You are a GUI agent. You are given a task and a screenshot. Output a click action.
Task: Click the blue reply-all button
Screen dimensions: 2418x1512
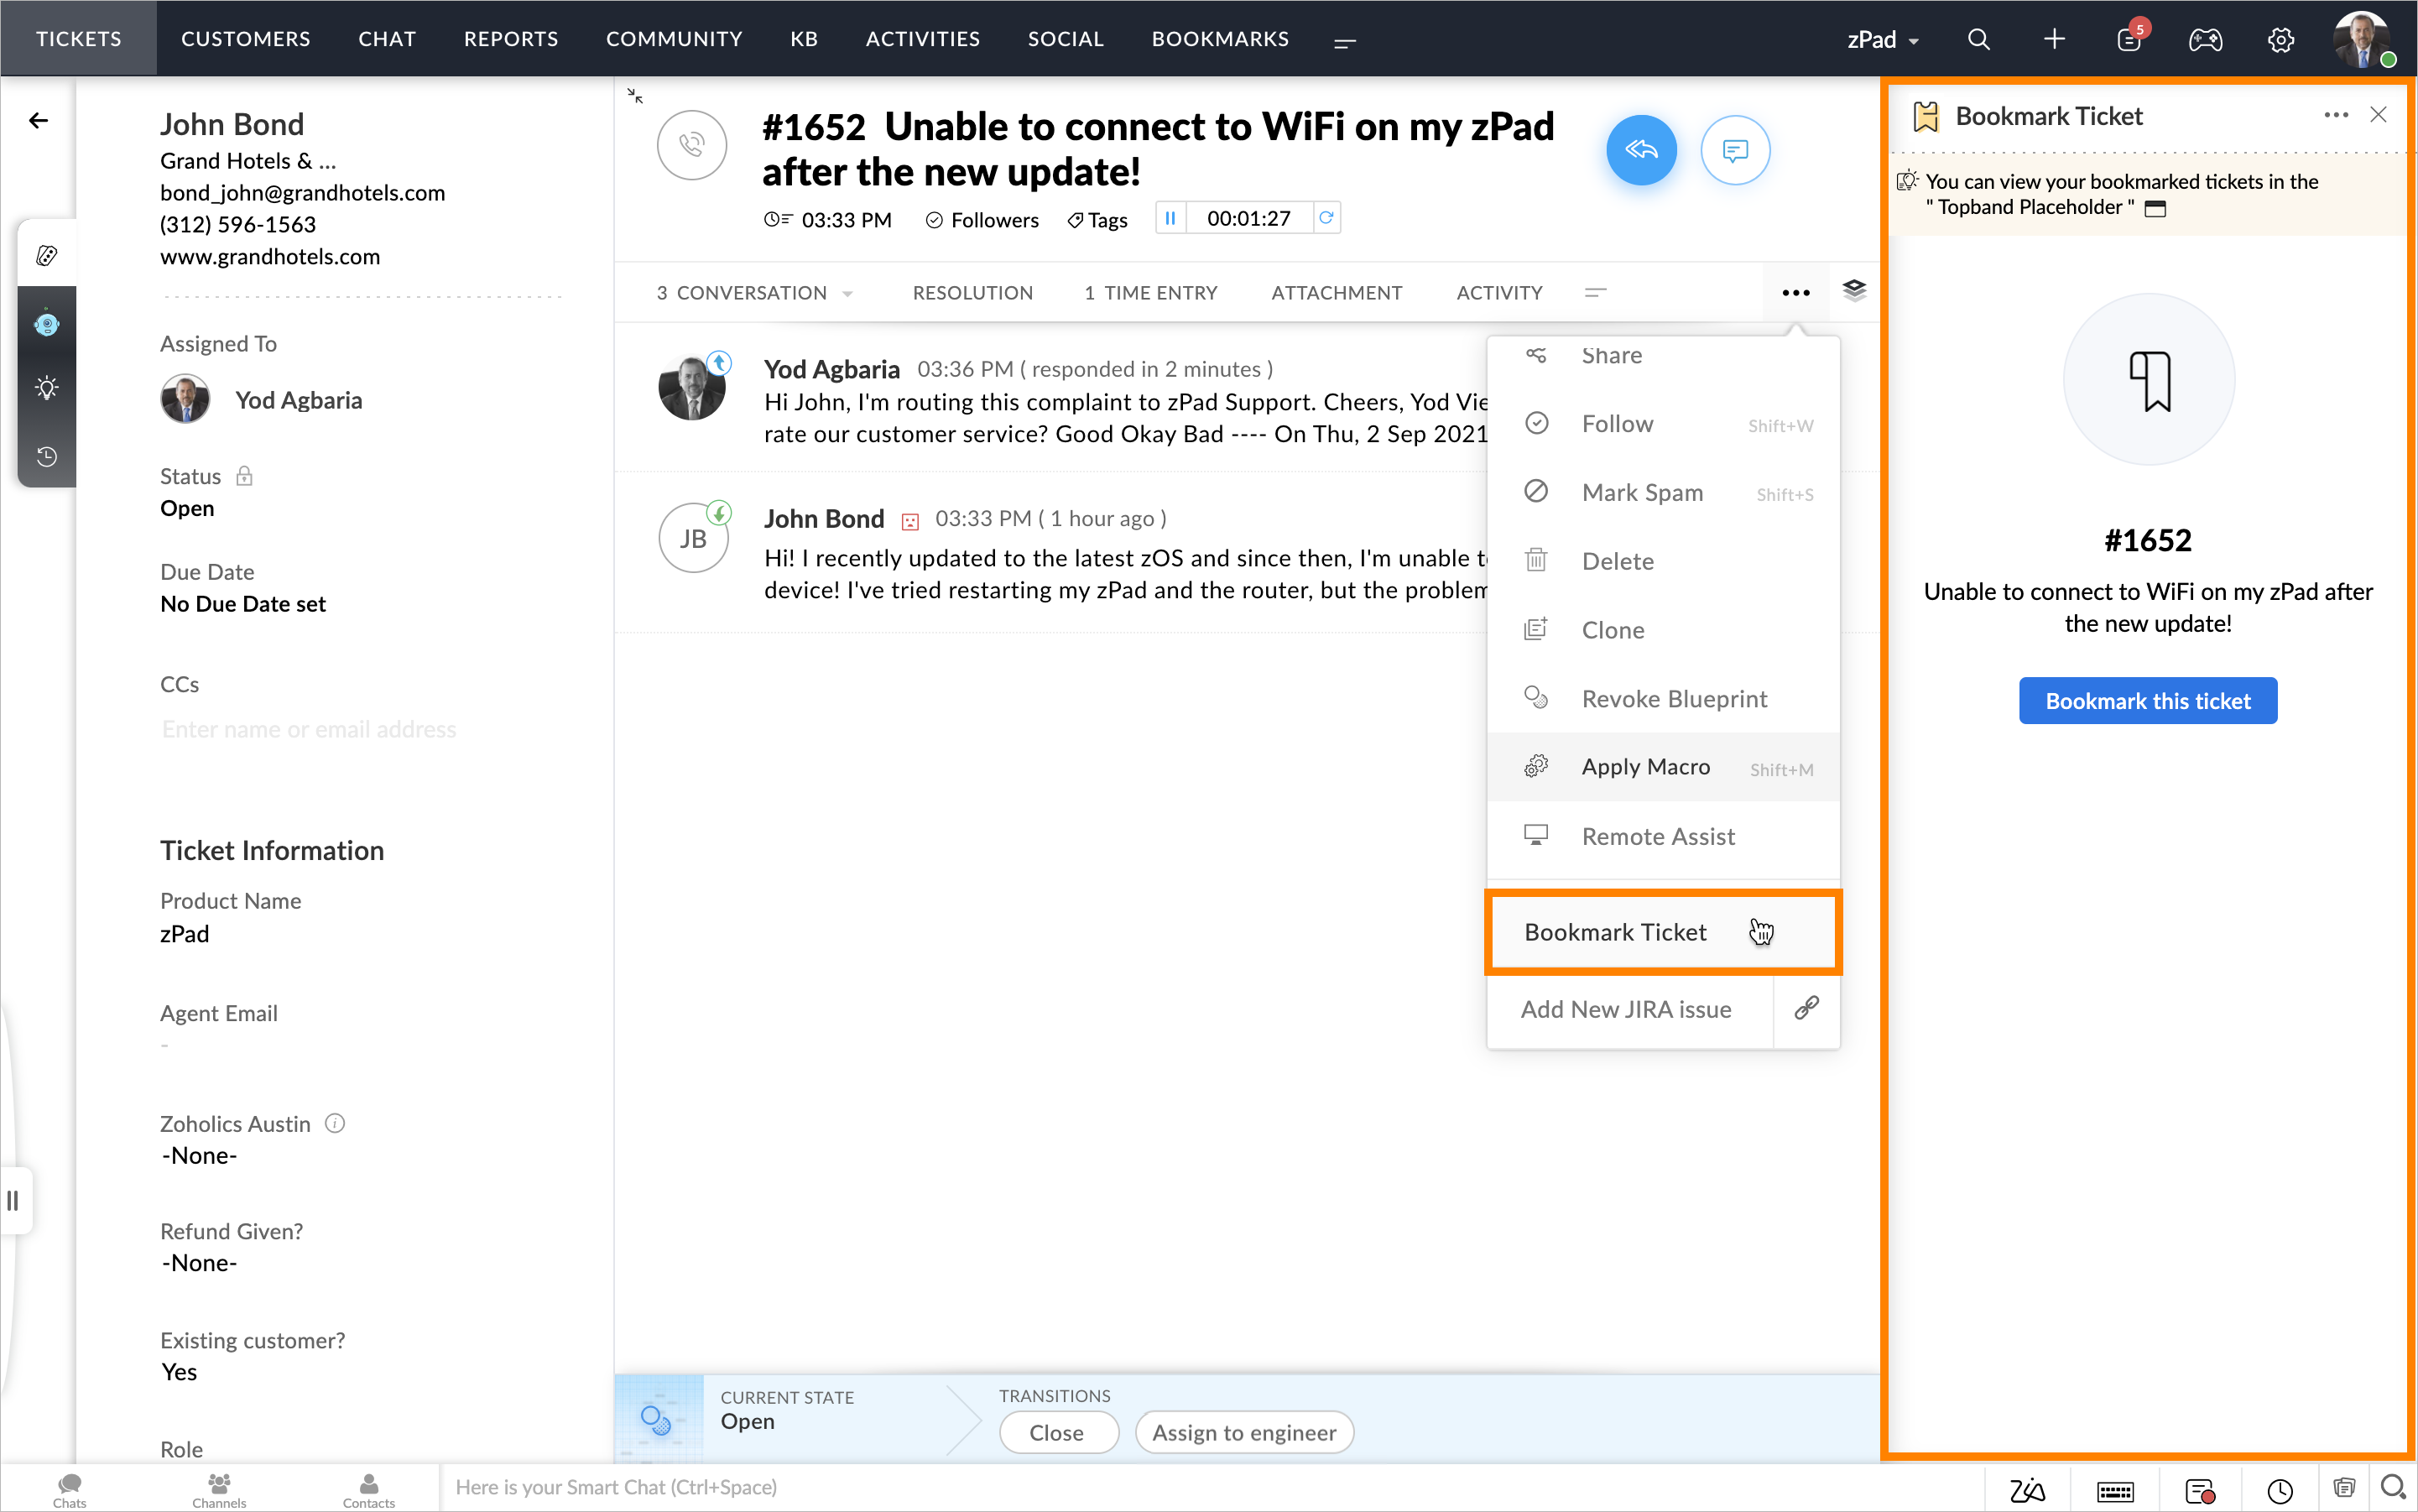point(1640,150)
